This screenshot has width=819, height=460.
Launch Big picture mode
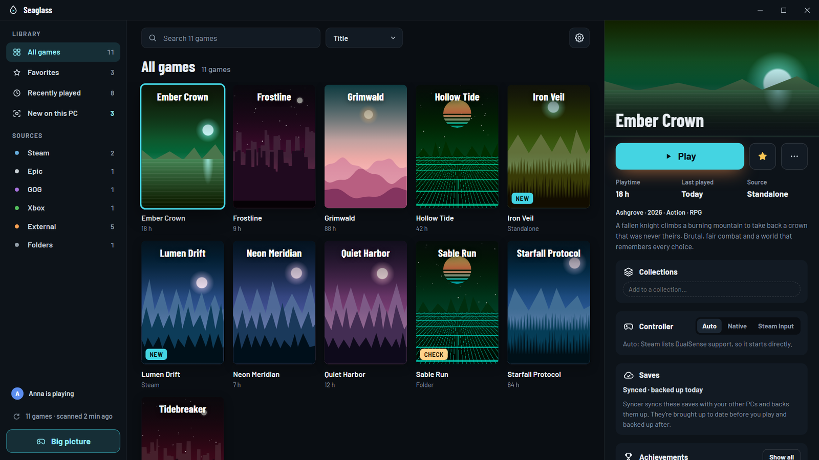[63, 441]
